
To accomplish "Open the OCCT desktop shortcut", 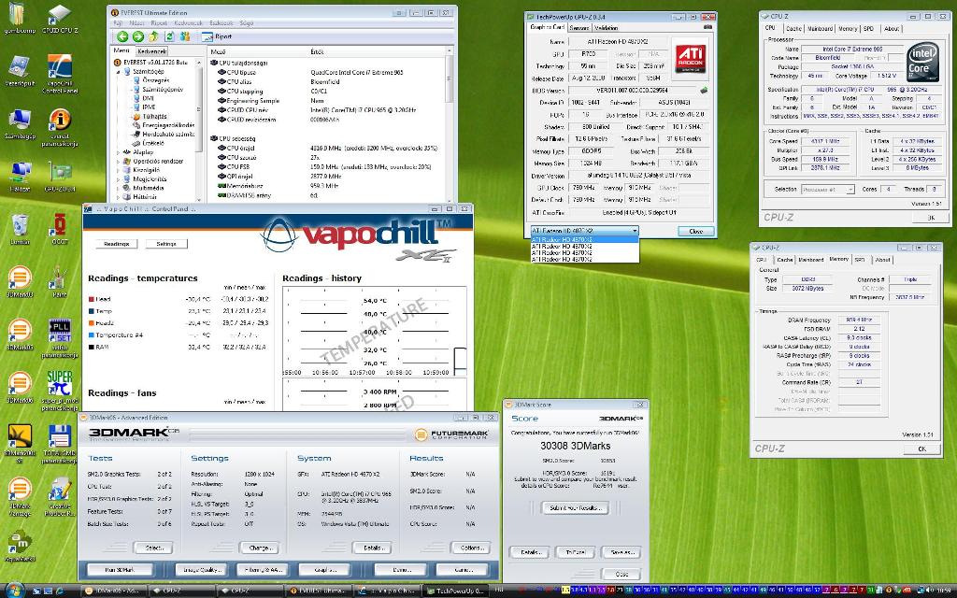I will click(59, 230).
